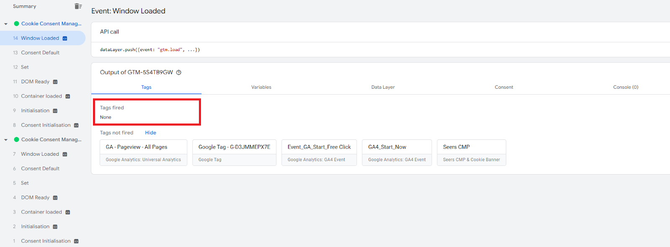
Task: Show the Console (0) tab
Action: pos(625,87)
